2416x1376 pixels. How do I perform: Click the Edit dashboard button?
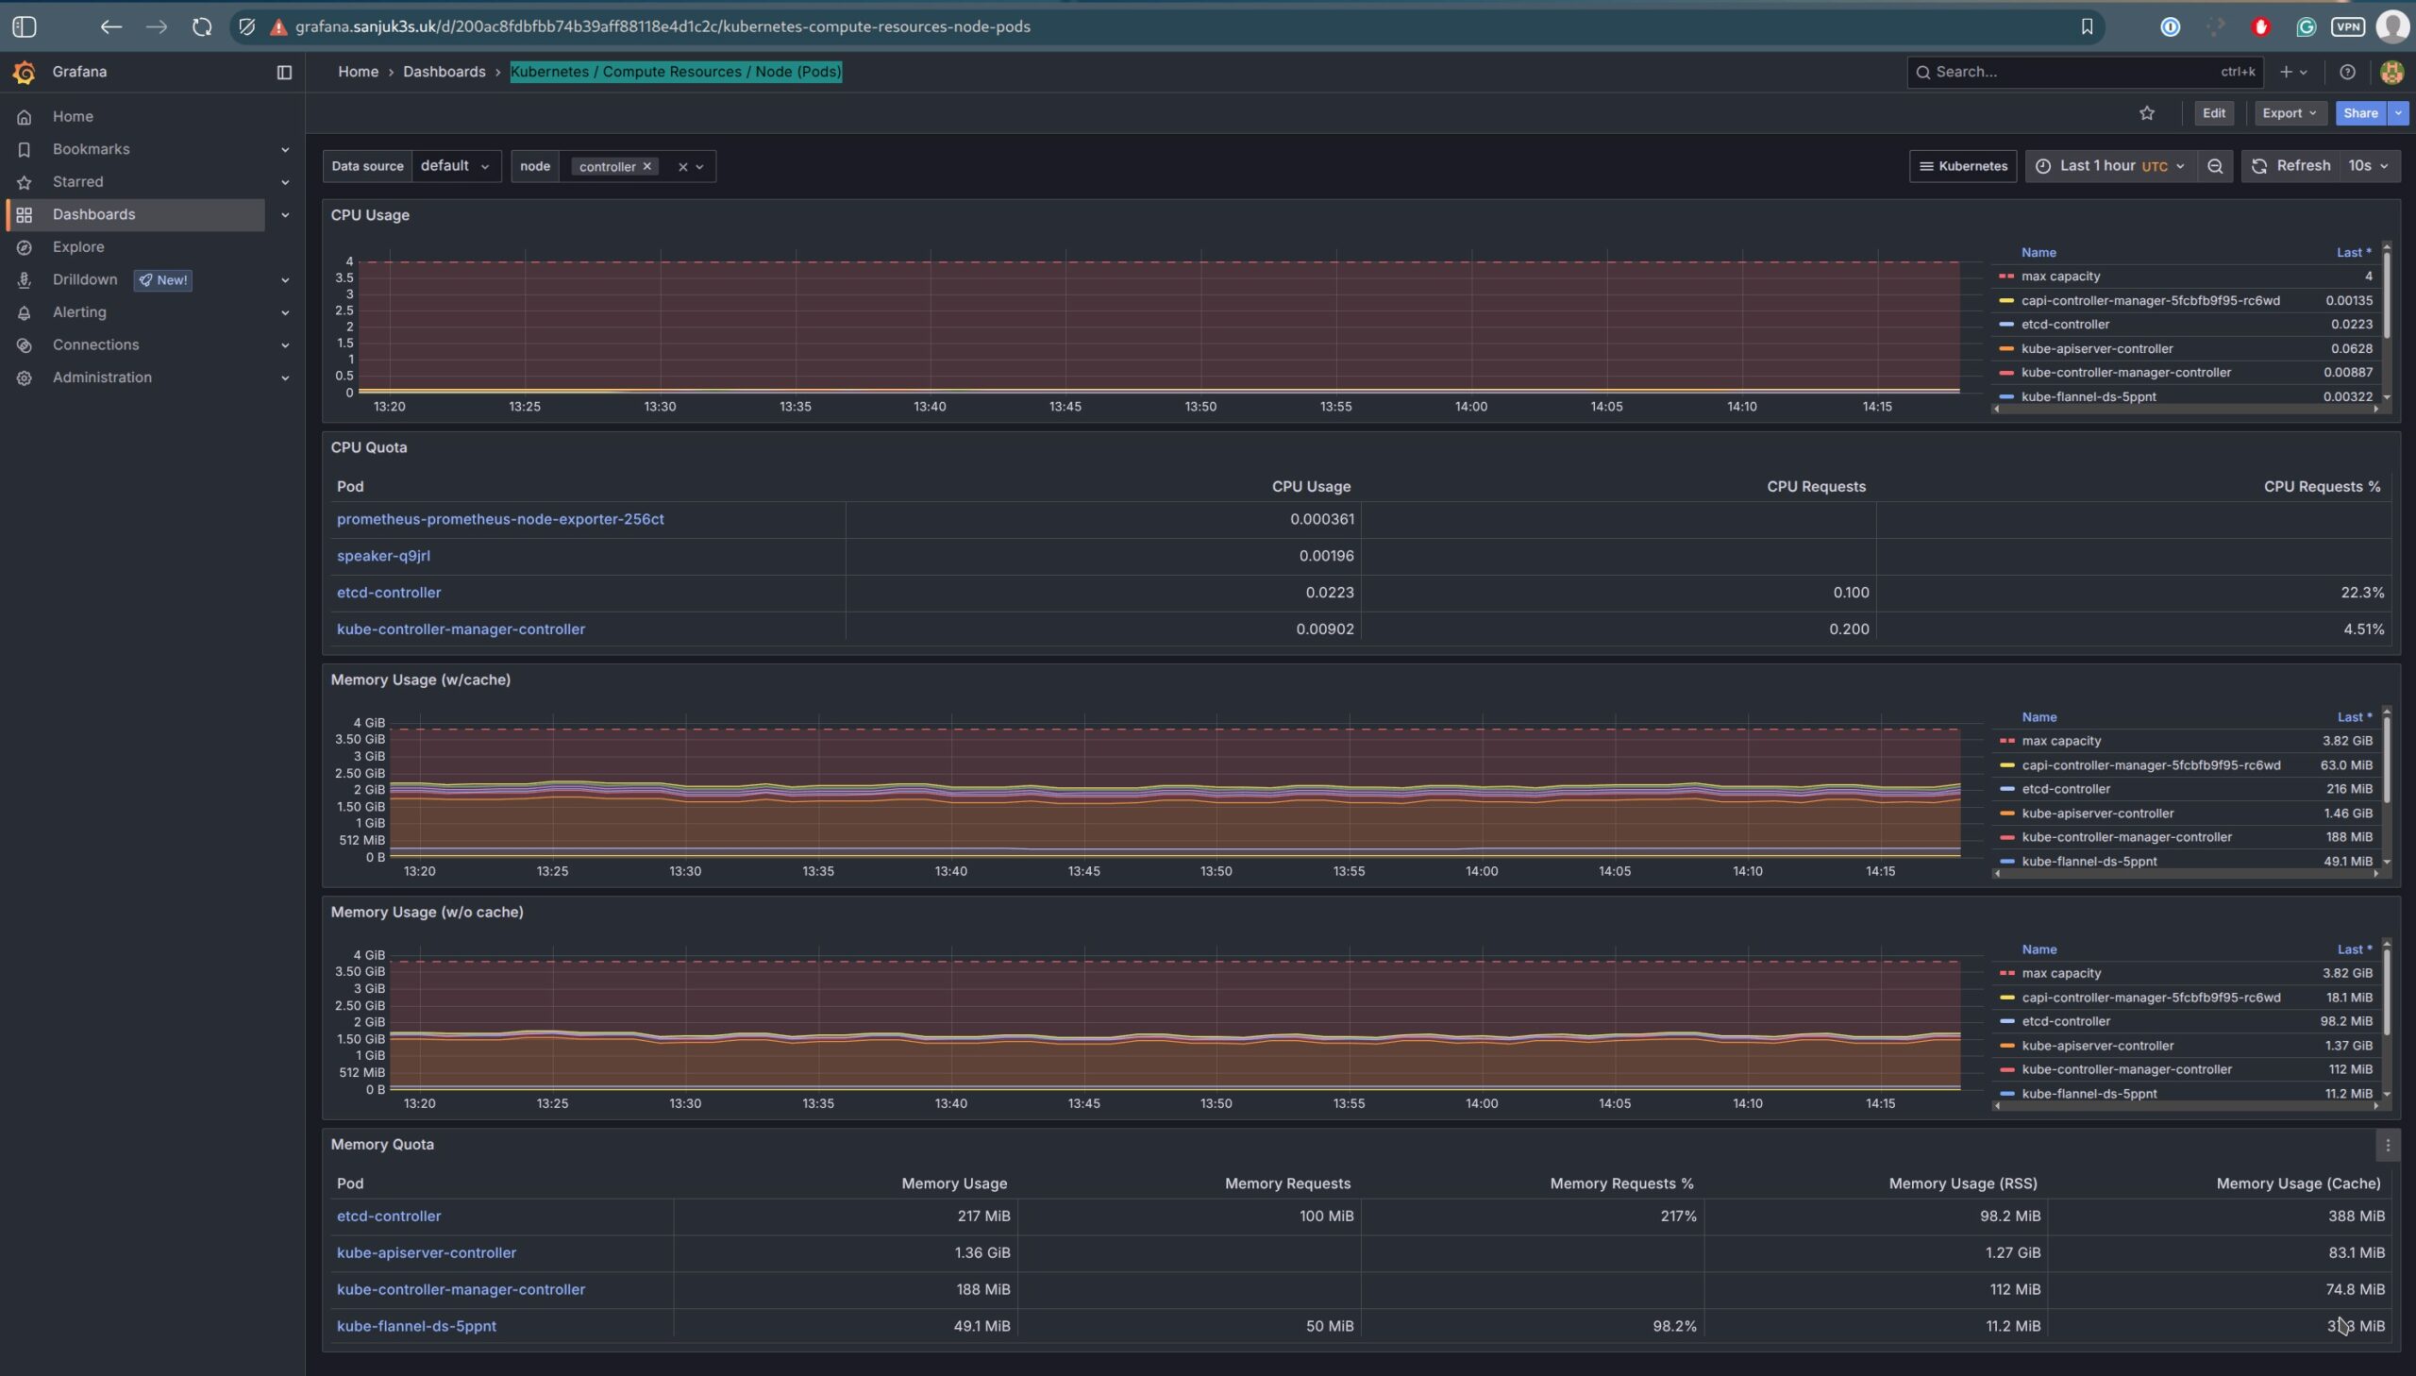coord(2214,113)
